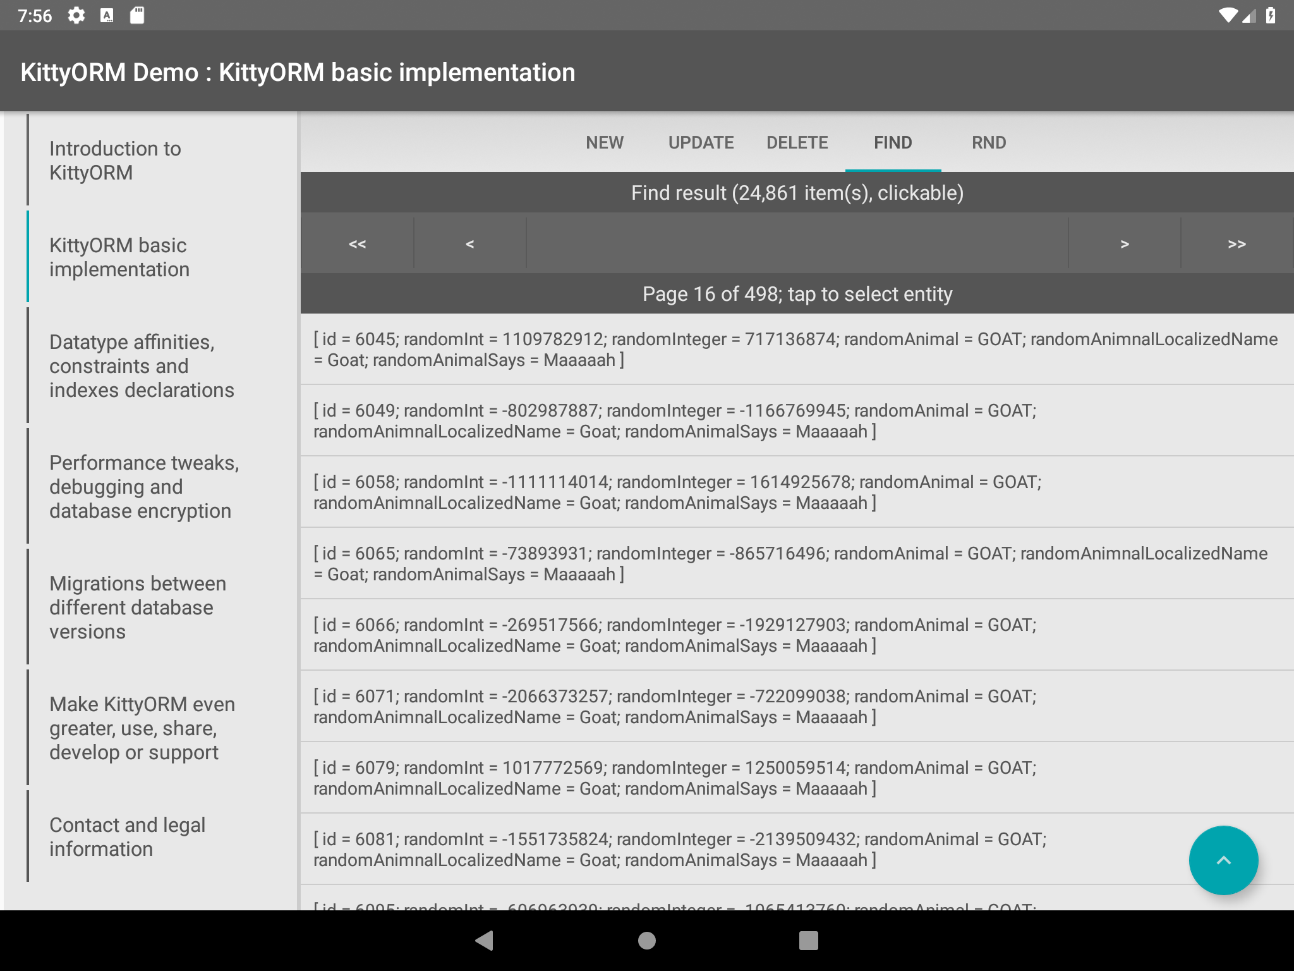Tap the SD card status icon
The width and height of the screenshot is (1294, 971).
coord(137,15)
